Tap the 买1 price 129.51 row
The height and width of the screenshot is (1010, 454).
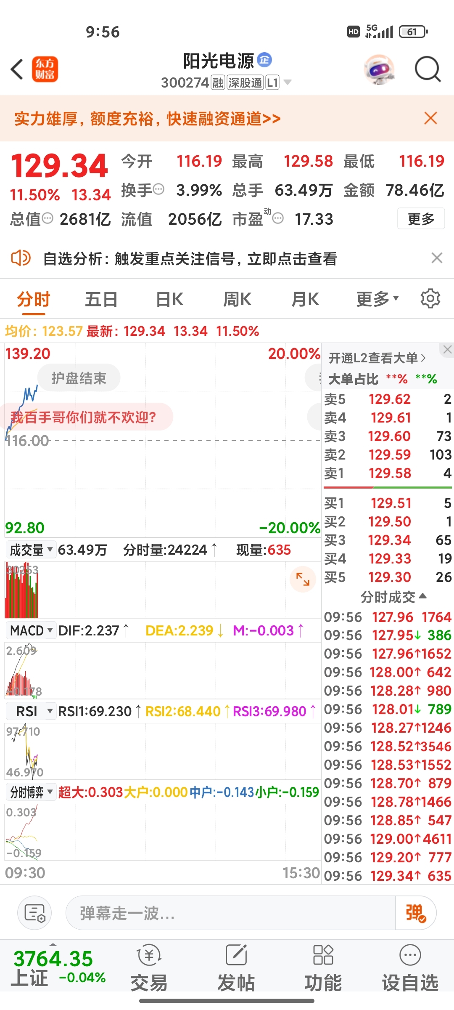click(x=388, y=503)
